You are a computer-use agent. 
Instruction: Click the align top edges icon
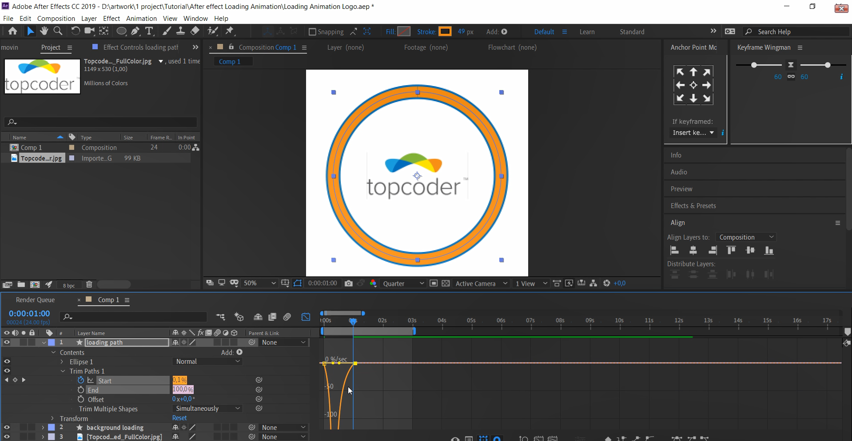(x=731, y=250)
